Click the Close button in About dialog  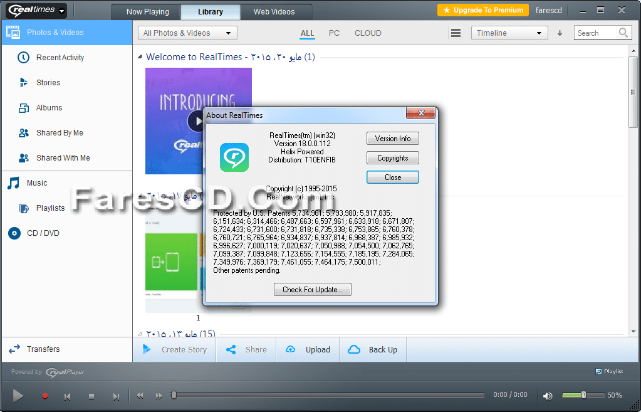click(x=392, y=177)
